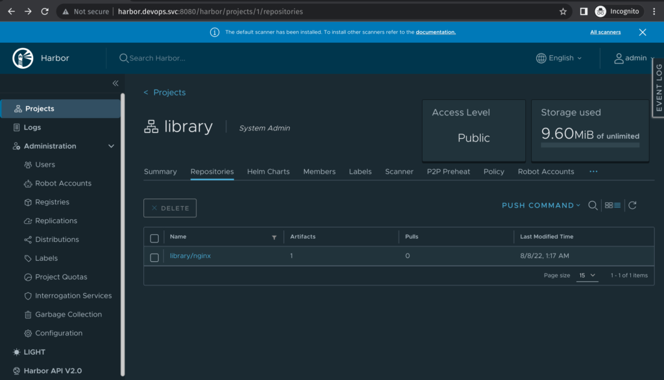The height and width of the screenshot is (380, 664).
Task: Dismiss the scanner notification banner
Action: coord(643,32)
